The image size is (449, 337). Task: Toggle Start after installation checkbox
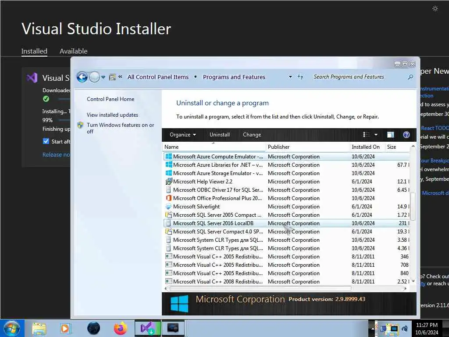[46, 141]
